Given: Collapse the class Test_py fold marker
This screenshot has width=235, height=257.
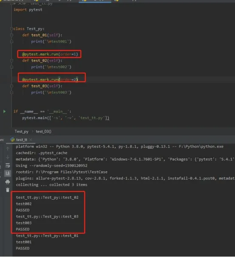Looking at the screenshot, I should click(11, 29).
